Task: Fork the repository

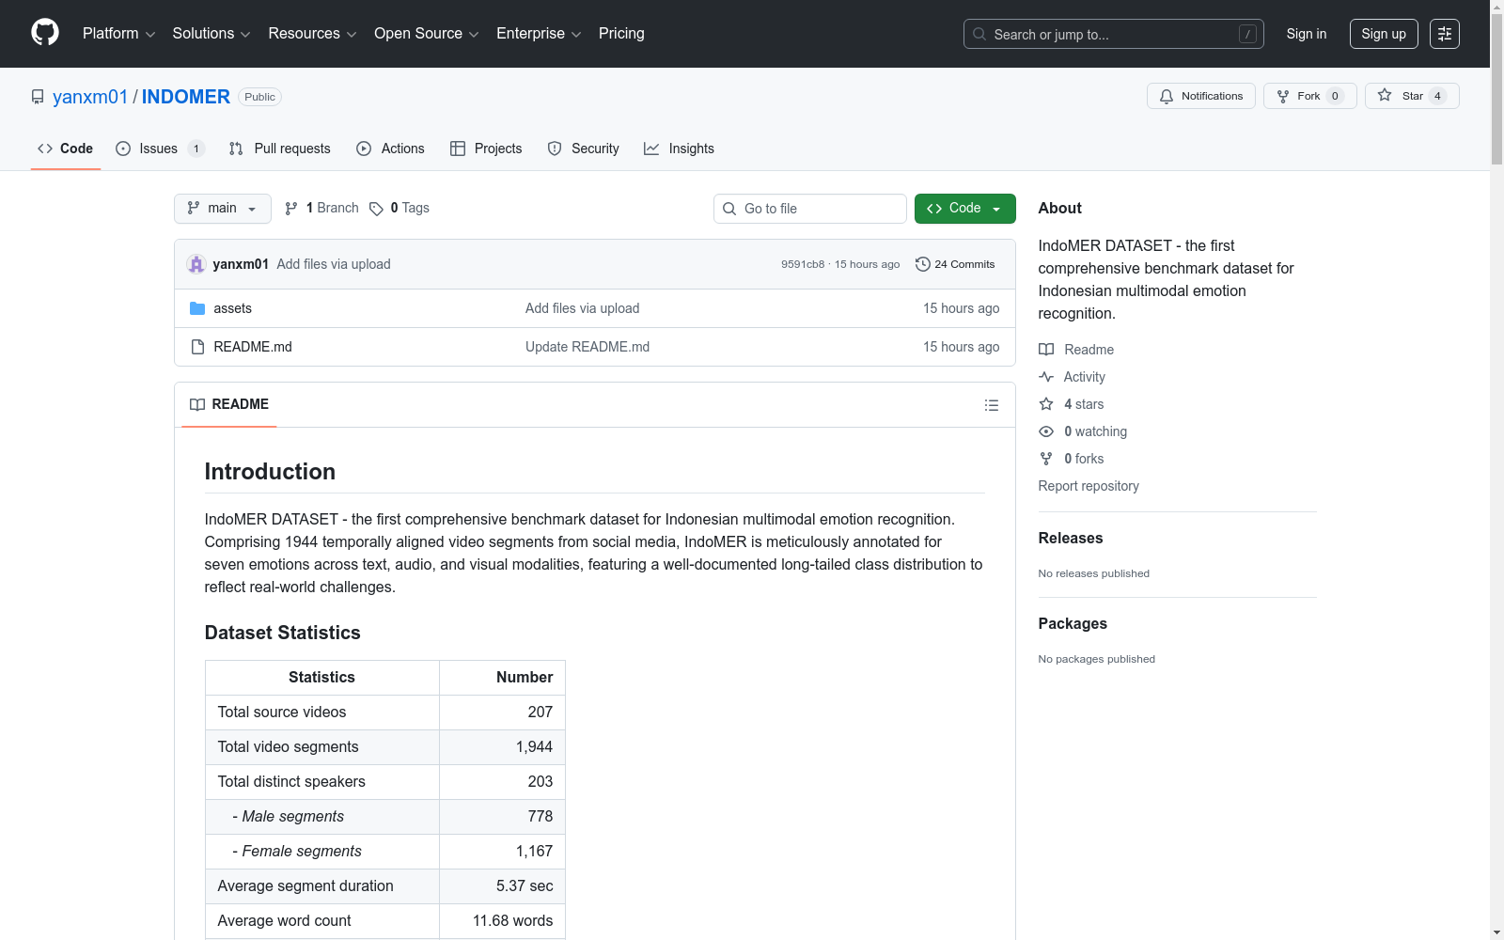Action: coord(1309,96)
